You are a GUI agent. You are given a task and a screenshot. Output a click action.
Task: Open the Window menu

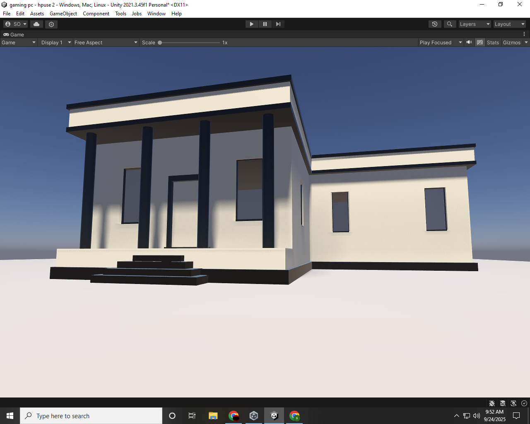coord(157,14)
